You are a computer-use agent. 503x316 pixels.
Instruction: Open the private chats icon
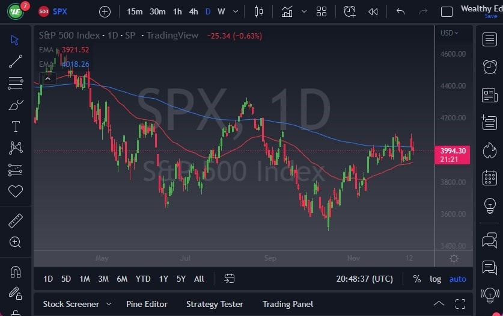[x=490, y=267]
